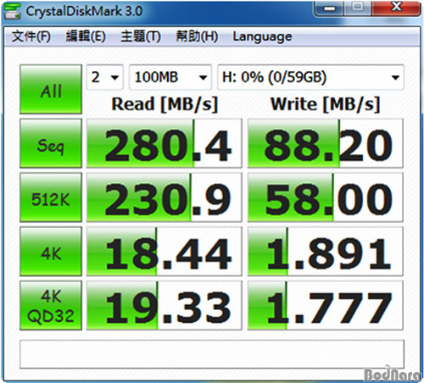424x383 pixels.
Task: Run the Seq sequential test
Action: pyautogui.click(x=51, y=143)
